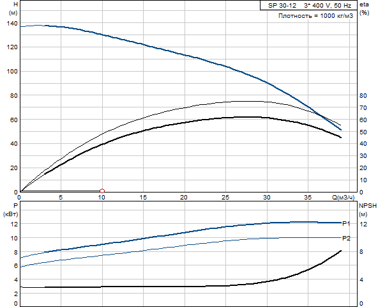
Task: Click the P2 curve label
Action: click(346, 239)
